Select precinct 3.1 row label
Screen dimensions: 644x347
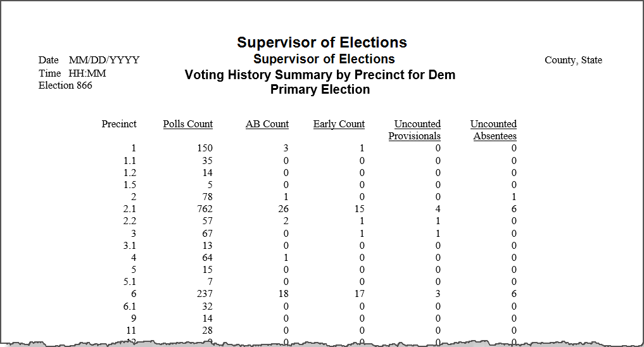(x=130, y=246)
